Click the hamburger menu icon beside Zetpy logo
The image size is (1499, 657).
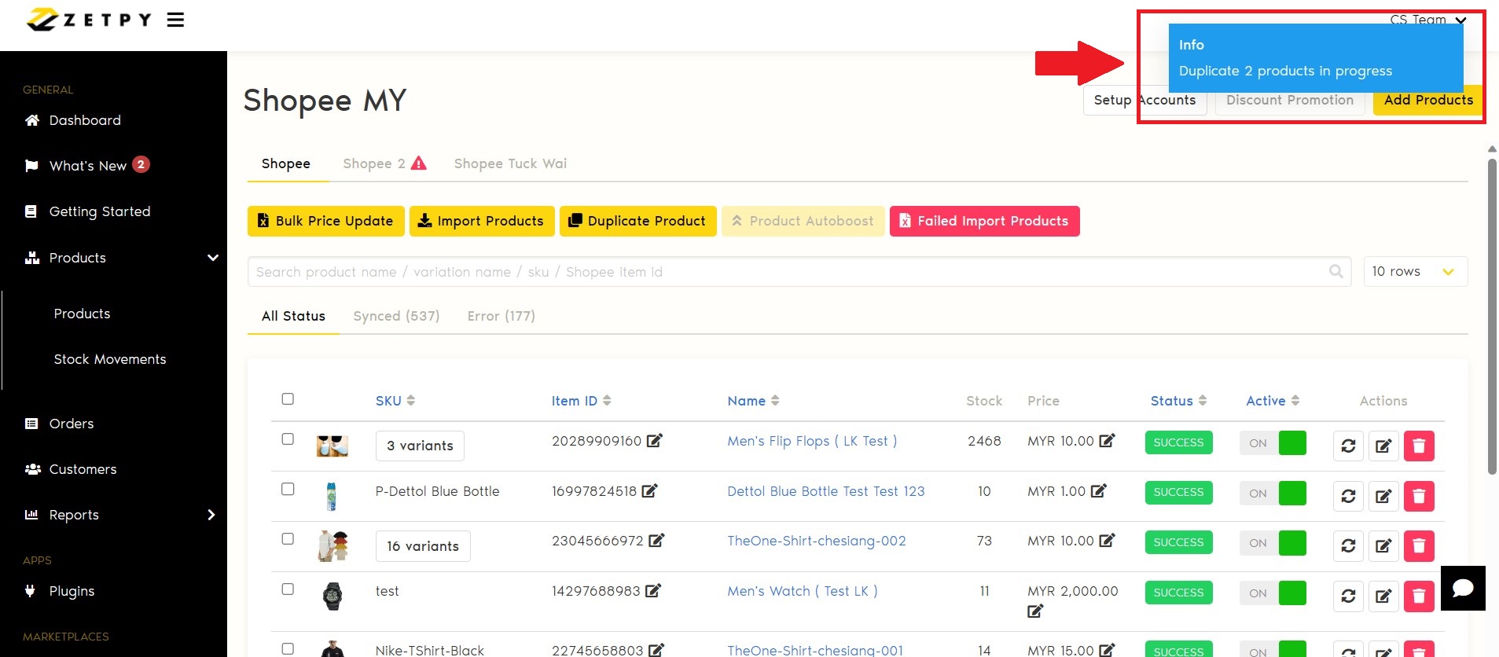point(175,20)
